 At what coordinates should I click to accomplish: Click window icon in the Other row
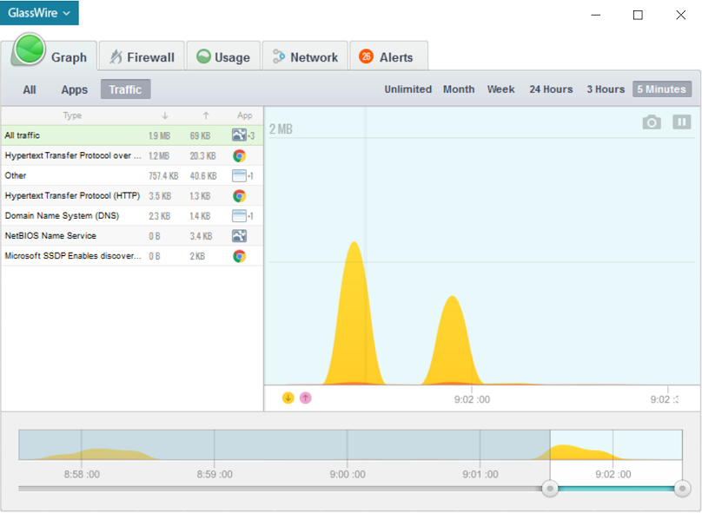point(239,176)
